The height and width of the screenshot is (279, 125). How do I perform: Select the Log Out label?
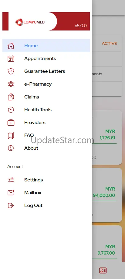point(33,206)
